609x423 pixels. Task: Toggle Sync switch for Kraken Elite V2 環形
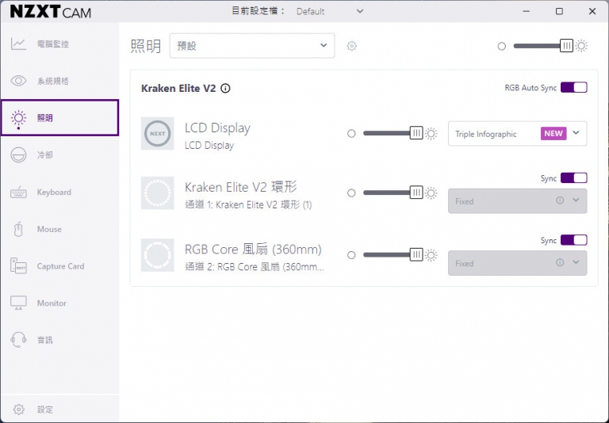click(x=573, y=177)
